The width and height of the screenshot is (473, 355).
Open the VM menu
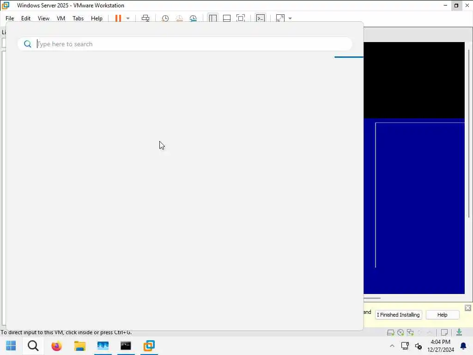pyautogui.click(x=61, y=18)
